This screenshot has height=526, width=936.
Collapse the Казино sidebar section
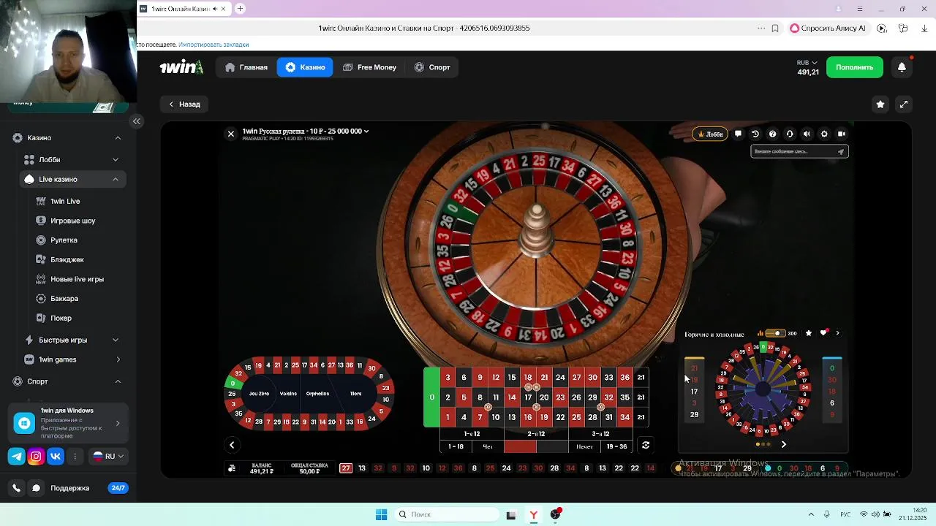coord(118,138)
